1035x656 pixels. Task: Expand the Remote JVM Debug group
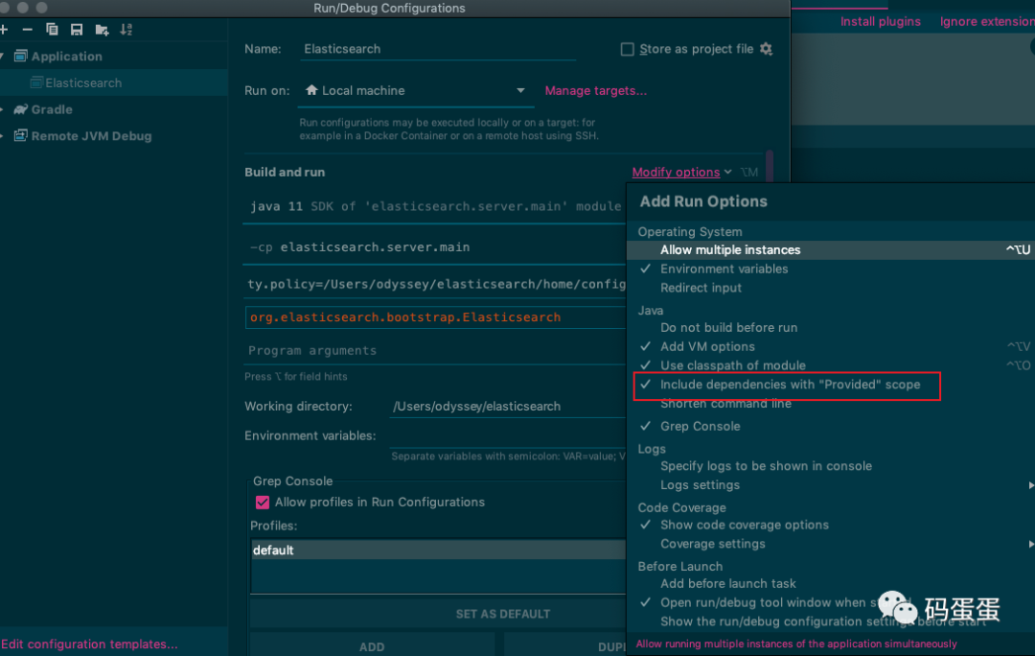(2, 136)
